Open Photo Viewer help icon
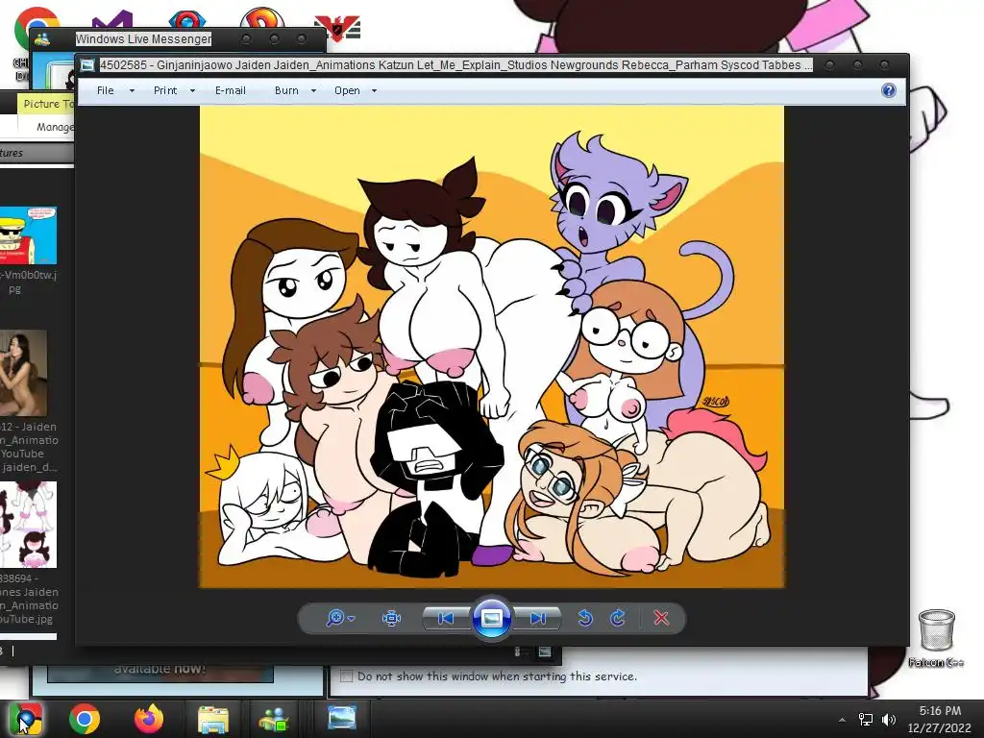This screenshot has height=738, width=984. pos(889,90)
